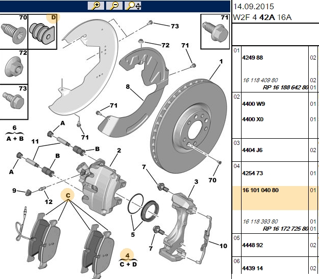Viewport: 319px width, 279px height.
Task: Open part number 4249 88
Action: click(252, 58)
